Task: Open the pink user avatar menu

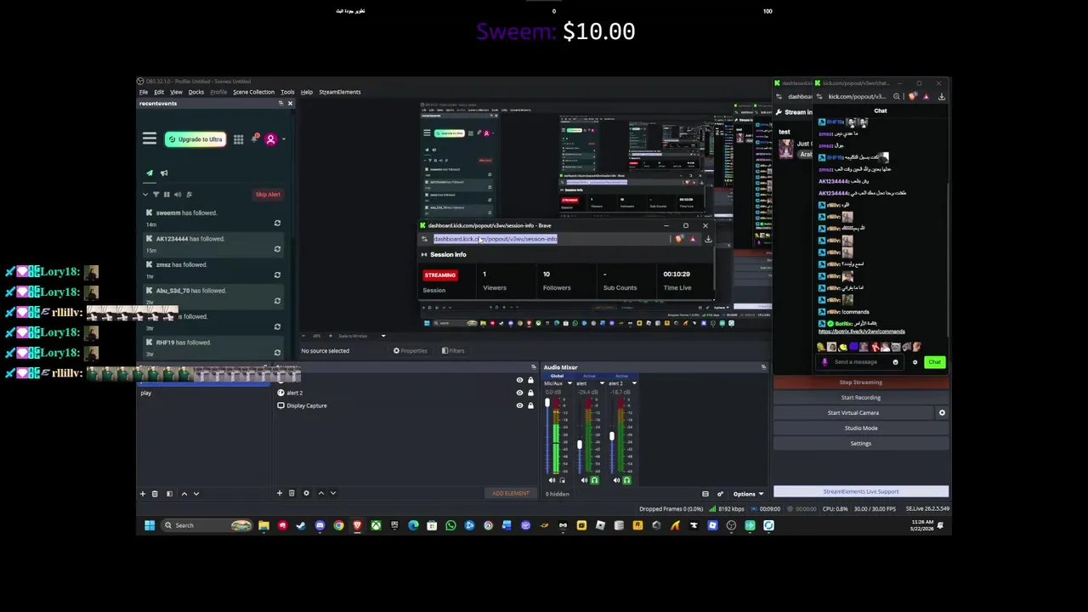Action: pos(270,139)
